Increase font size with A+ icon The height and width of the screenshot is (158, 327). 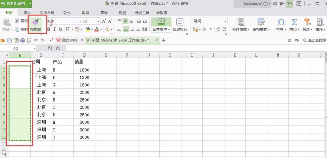(x=104, y=21)
